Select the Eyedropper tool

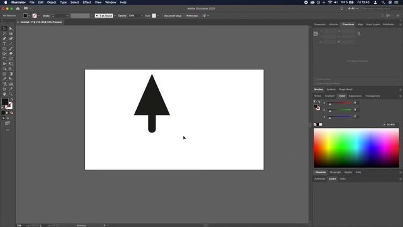(x=4, y=79)
